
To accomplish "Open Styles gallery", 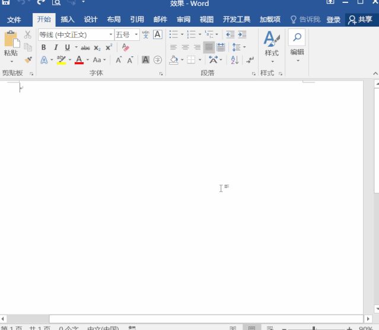I will click(x=272, y=46).
